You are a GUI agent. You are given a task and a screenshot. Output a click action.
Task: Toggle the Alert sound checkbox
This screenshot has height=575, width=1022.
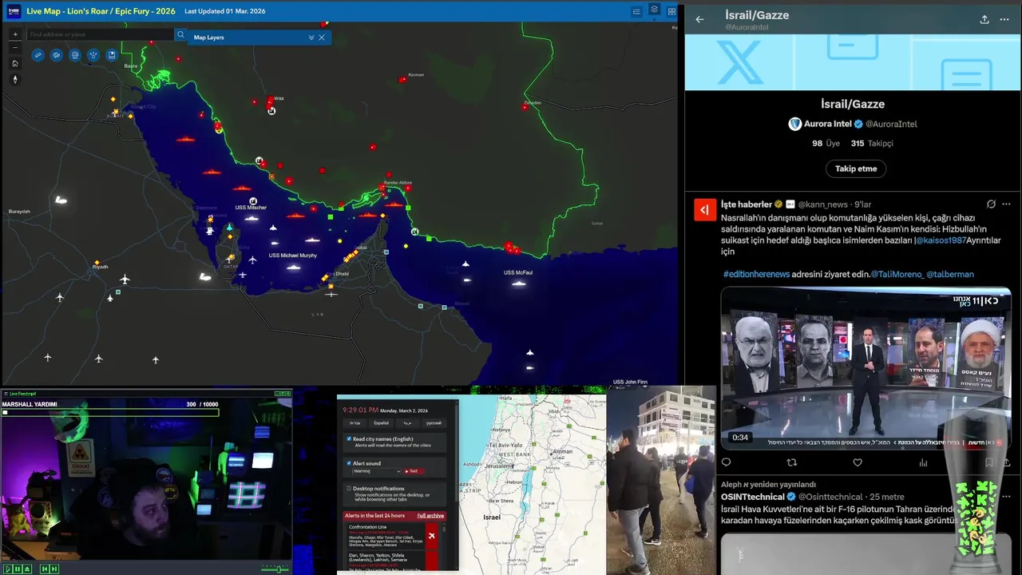point(349,463)
